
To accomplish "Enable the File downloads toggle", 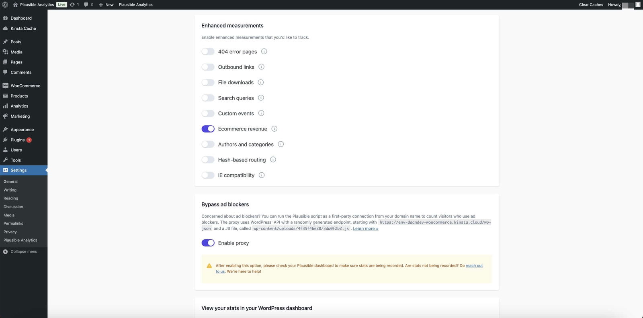I will 208,83.
